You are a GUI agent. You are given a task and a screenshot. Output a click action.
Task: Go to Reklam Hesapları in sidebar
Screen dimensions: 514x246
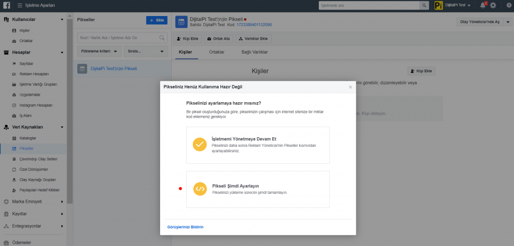[x=34, y=74]
